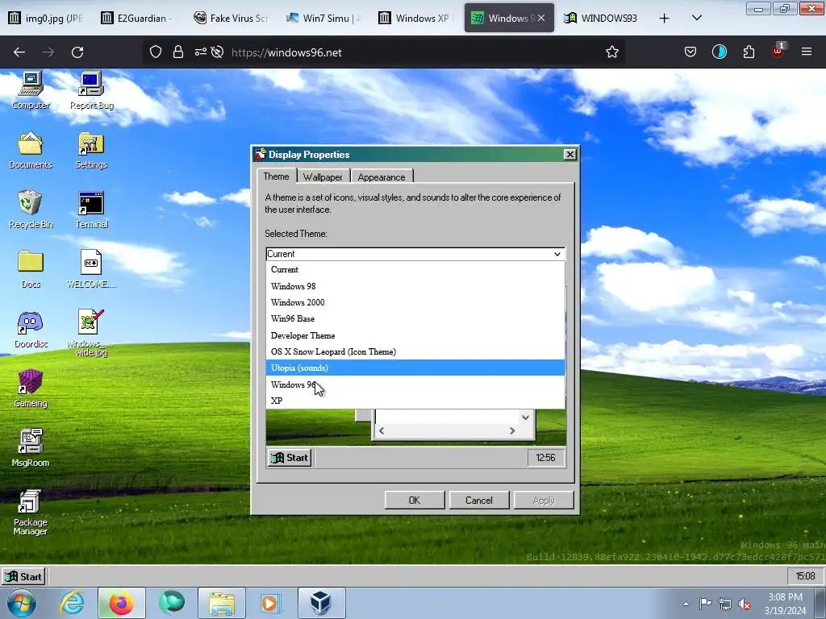Choose Windows 98 theme option
This screenshot has width=826, height=619.
click(415, 286)
